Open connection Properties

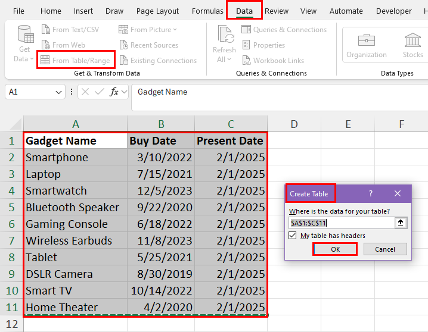264,45
